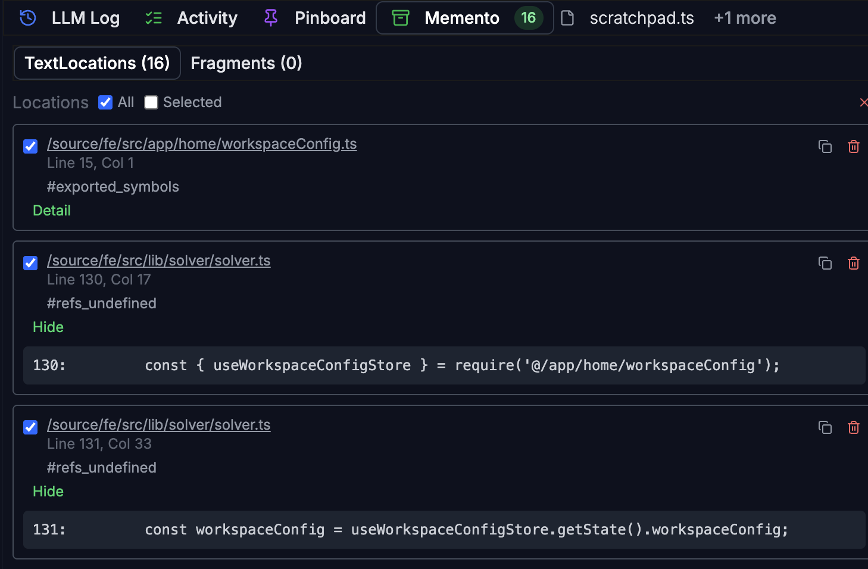Open the workspaceConfig.ts file path link
Viewport: 868px width, 569px height.
tap(202, 144)
